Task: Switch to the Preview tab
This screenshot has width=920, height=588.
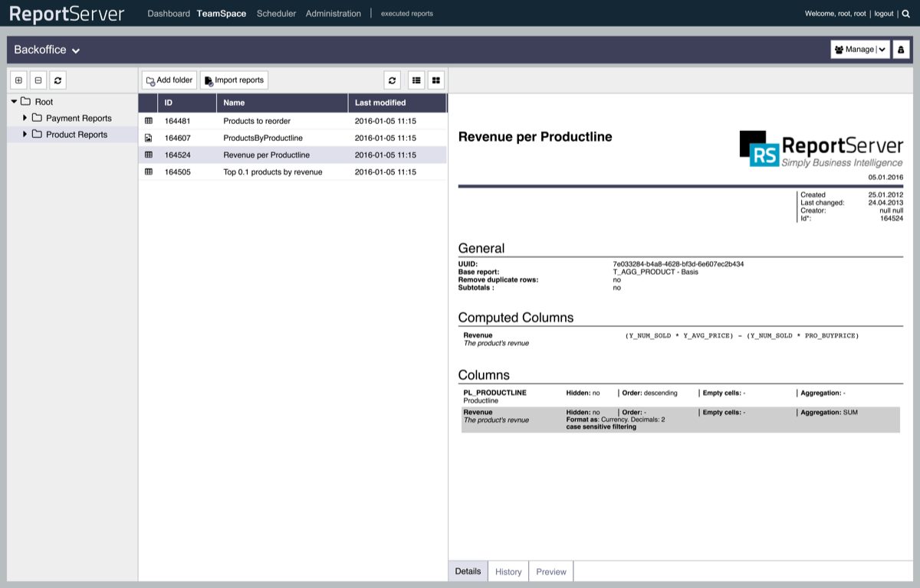Action: pyautogui.click(x=551, y=571)
